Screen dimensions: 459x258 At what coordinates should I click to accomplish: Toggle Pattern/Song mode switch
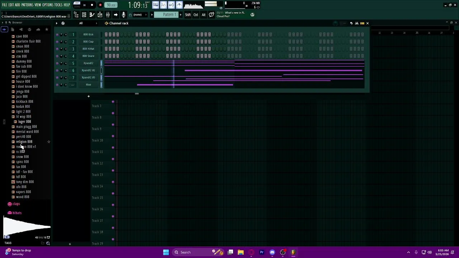[77, 5]
